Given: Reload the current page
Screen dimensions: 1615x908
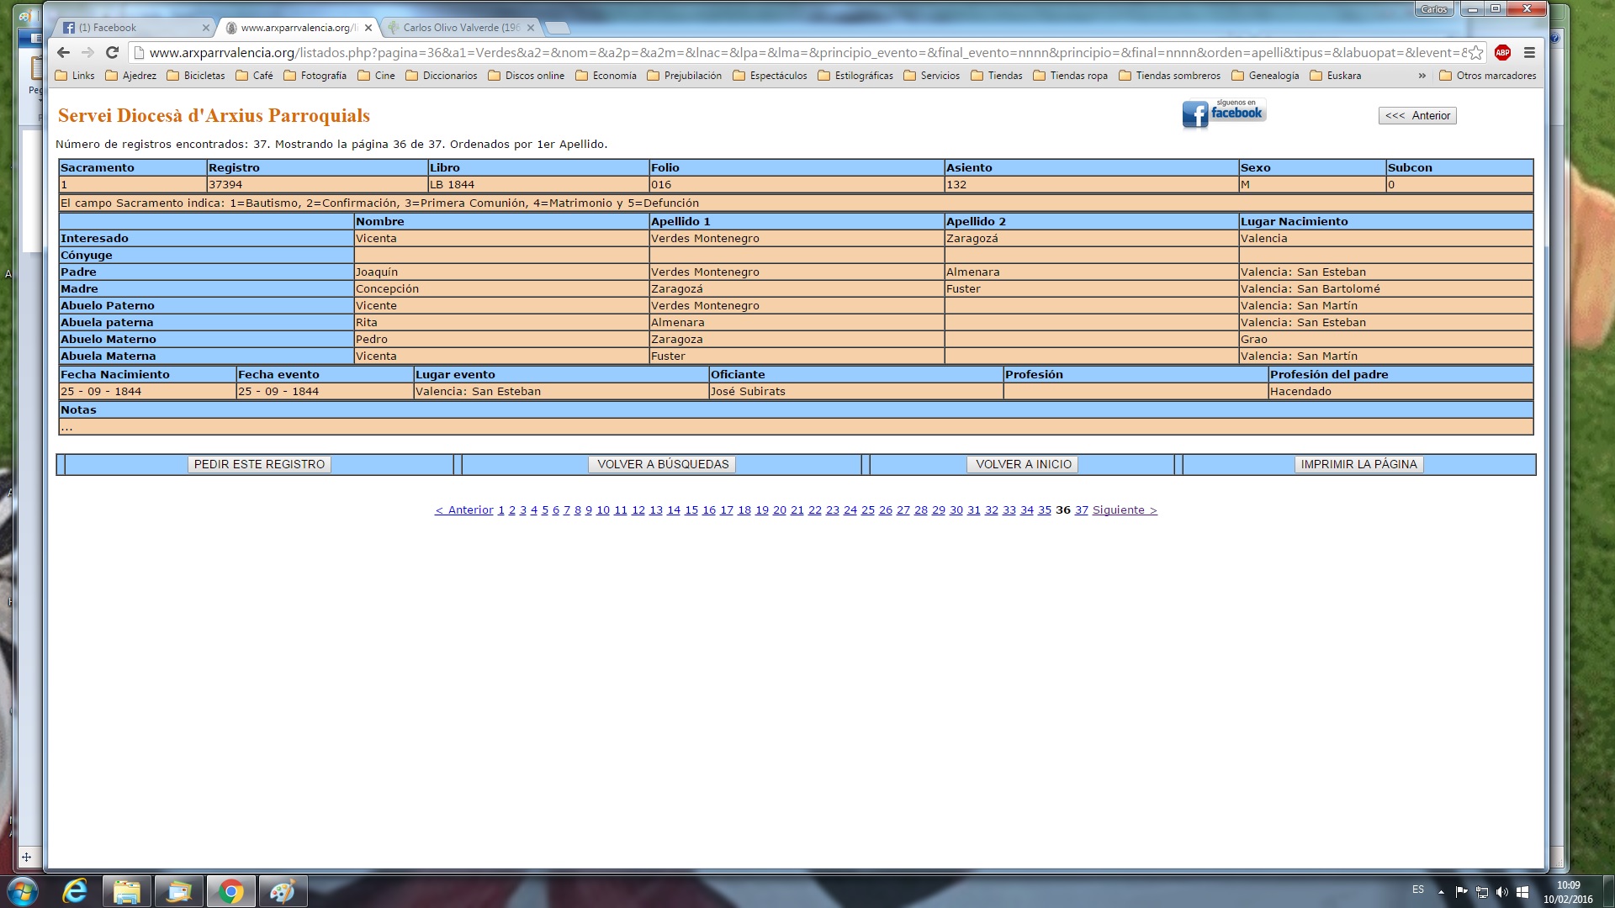Looking at the screenshot, I should pos(112,52).
